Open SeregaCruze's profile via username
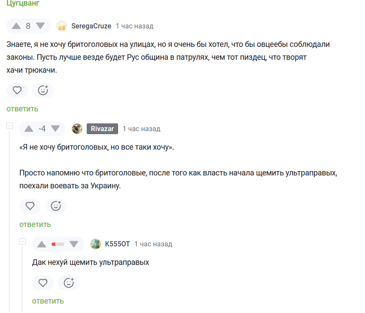 point(91,26)
